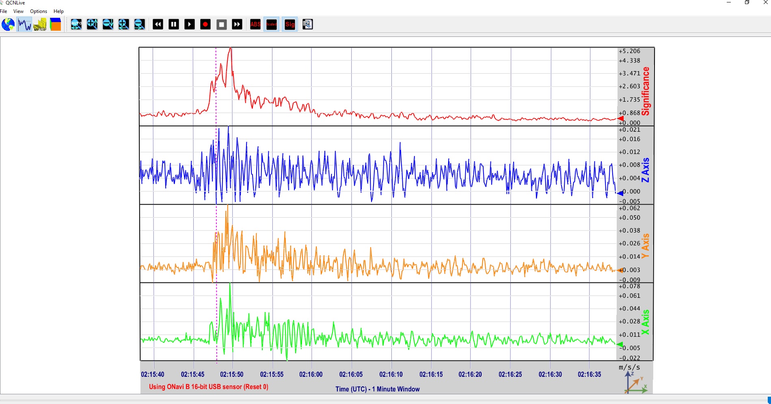Toggle the Sig significance plot

coord(290,24)
